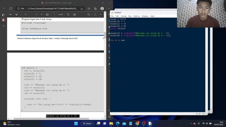Search within the PDF document
Screen dimensions: 226x127
coord(89,14)
